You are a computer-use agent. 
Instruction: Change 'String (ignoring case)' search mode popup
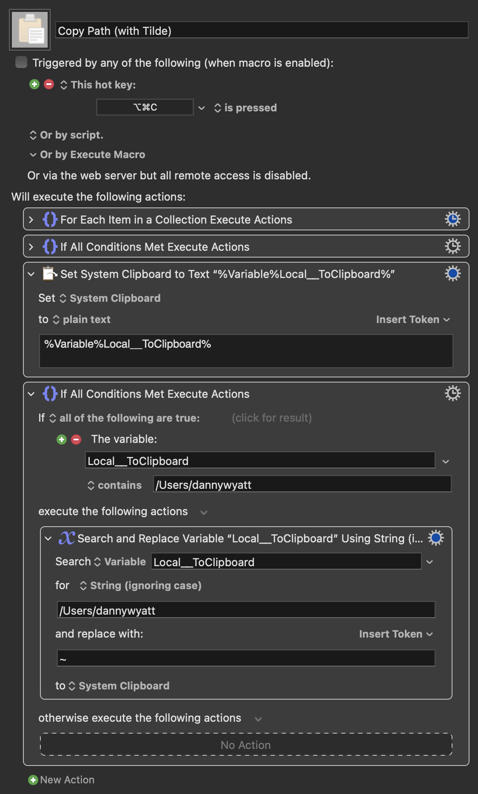point(141,586)
